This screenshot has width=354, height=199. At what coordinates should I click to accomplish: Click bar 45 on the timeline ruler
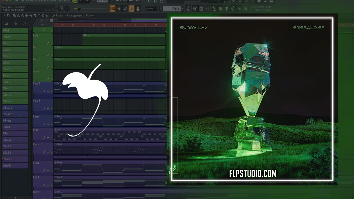pyautogui.click(x=125, y=25)
